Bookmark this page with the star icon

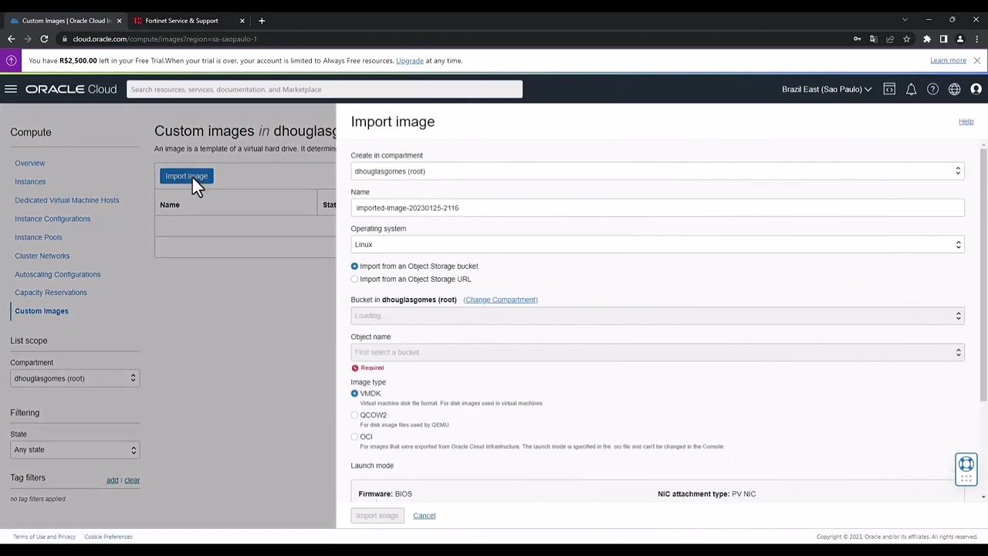(906, 39)
